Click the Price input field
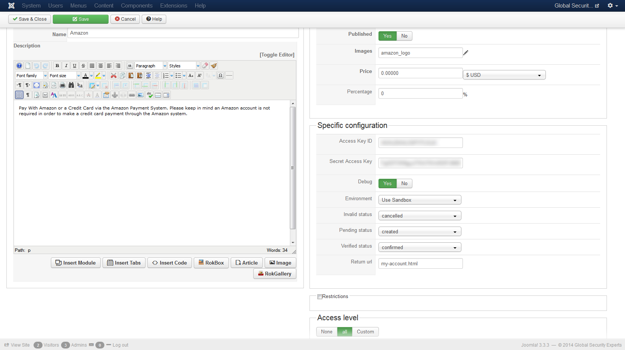625x350 pixels. [x=420, y=73]
